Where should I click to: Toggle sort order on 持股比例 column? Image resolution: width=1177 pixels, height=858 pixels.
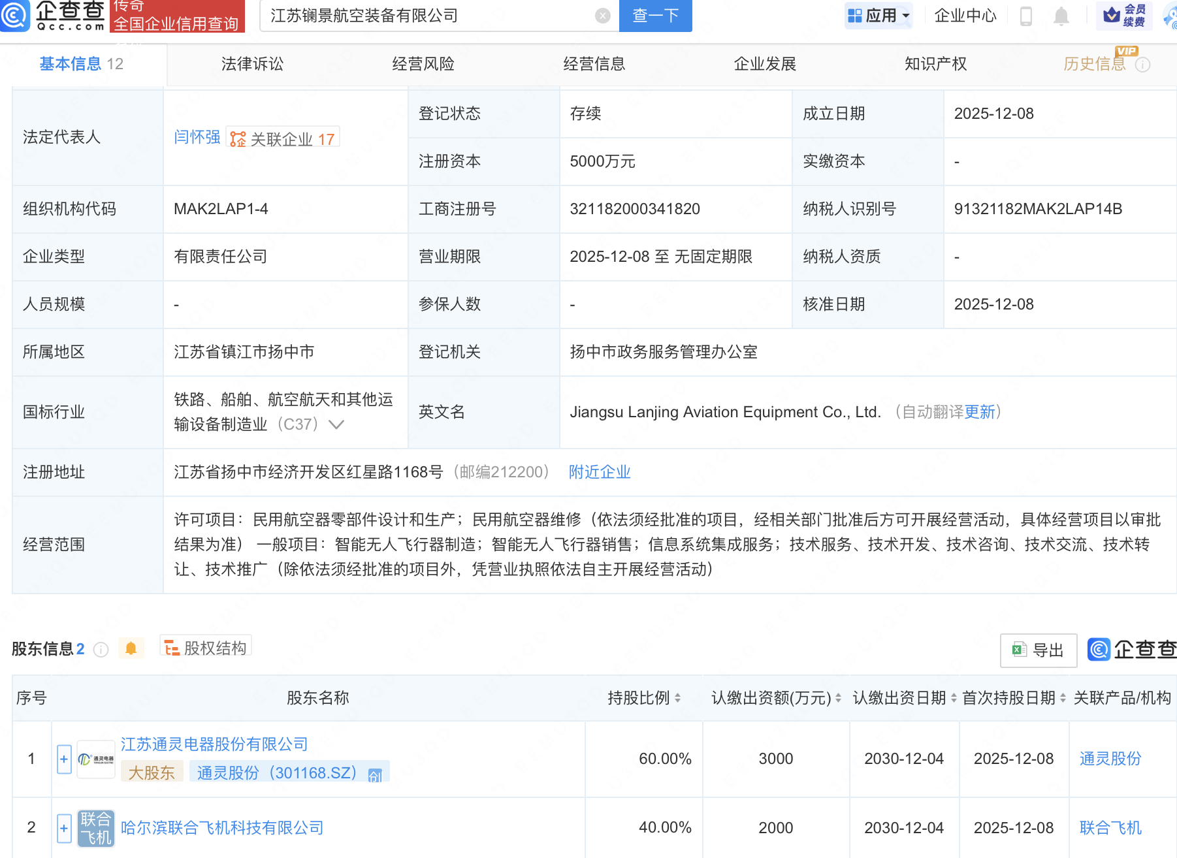(679, 697)
